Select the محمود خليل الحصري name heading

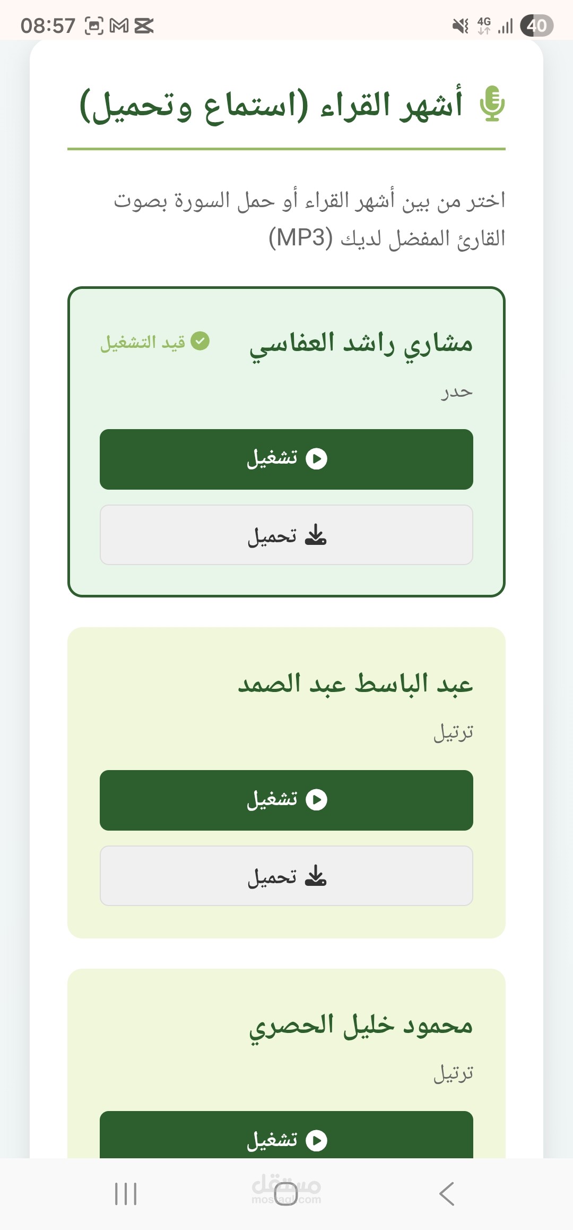(x=361, y=1026)
